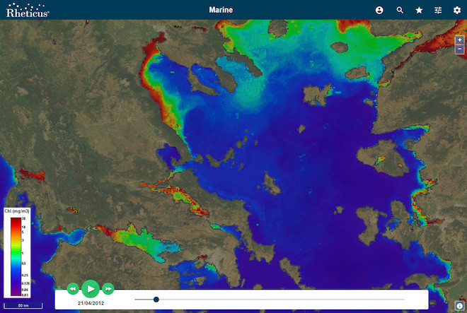The height and width of the screenshot is (313, 467).
Task: Click the Rheticus logo
Action: pos(27,10)
